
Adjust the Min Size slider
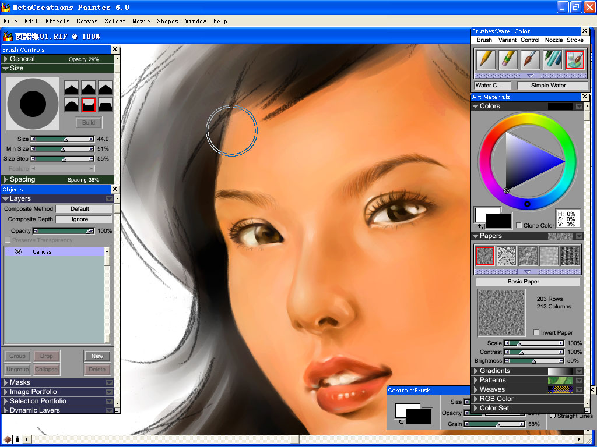[x=62, y=149]
